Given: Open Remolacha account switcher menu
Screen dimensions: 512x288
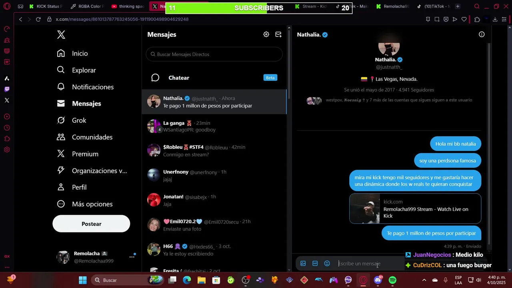Looking at the screenshot, I should point(96,257).
